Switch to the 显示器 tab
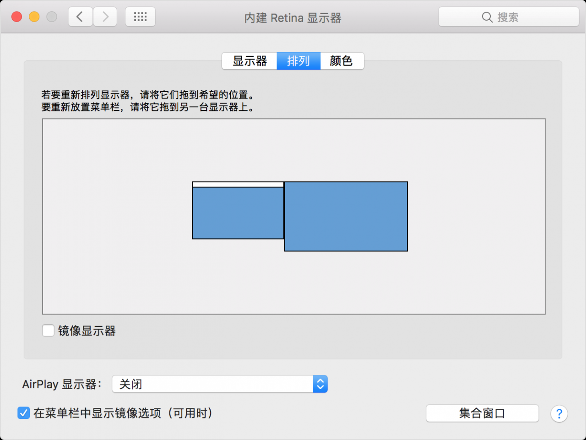The image size is (586, 440). coord(250,61)
